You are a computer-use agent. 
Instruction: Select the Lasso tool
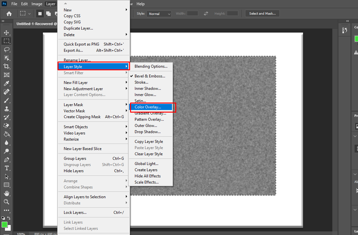[x=6, y=50]
